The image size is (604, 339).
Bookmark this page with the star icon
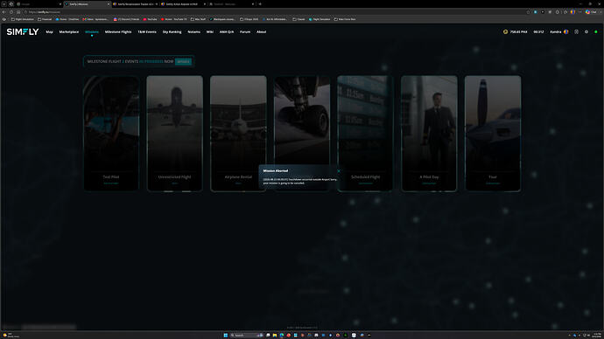pos(528,12)
